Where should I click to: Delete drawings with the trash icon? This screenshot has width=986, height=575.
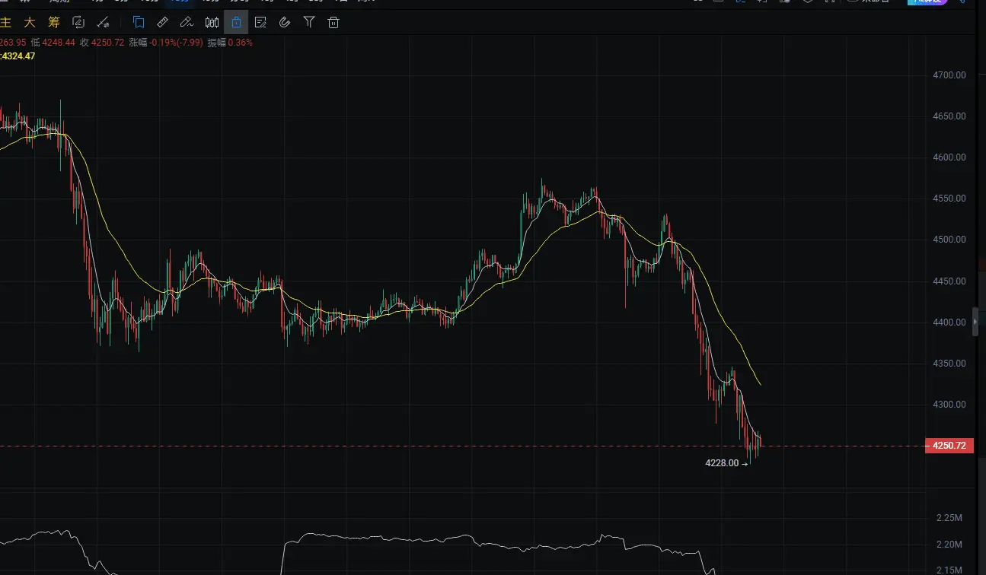coord(333,22)
